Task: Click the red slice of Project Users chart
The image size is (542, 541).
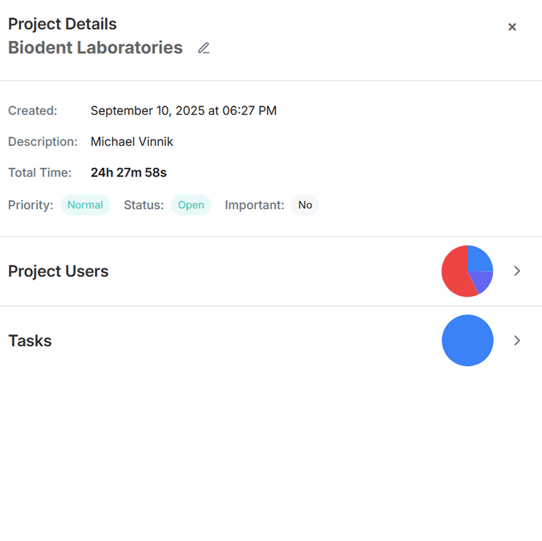Action: click(454, 273)
